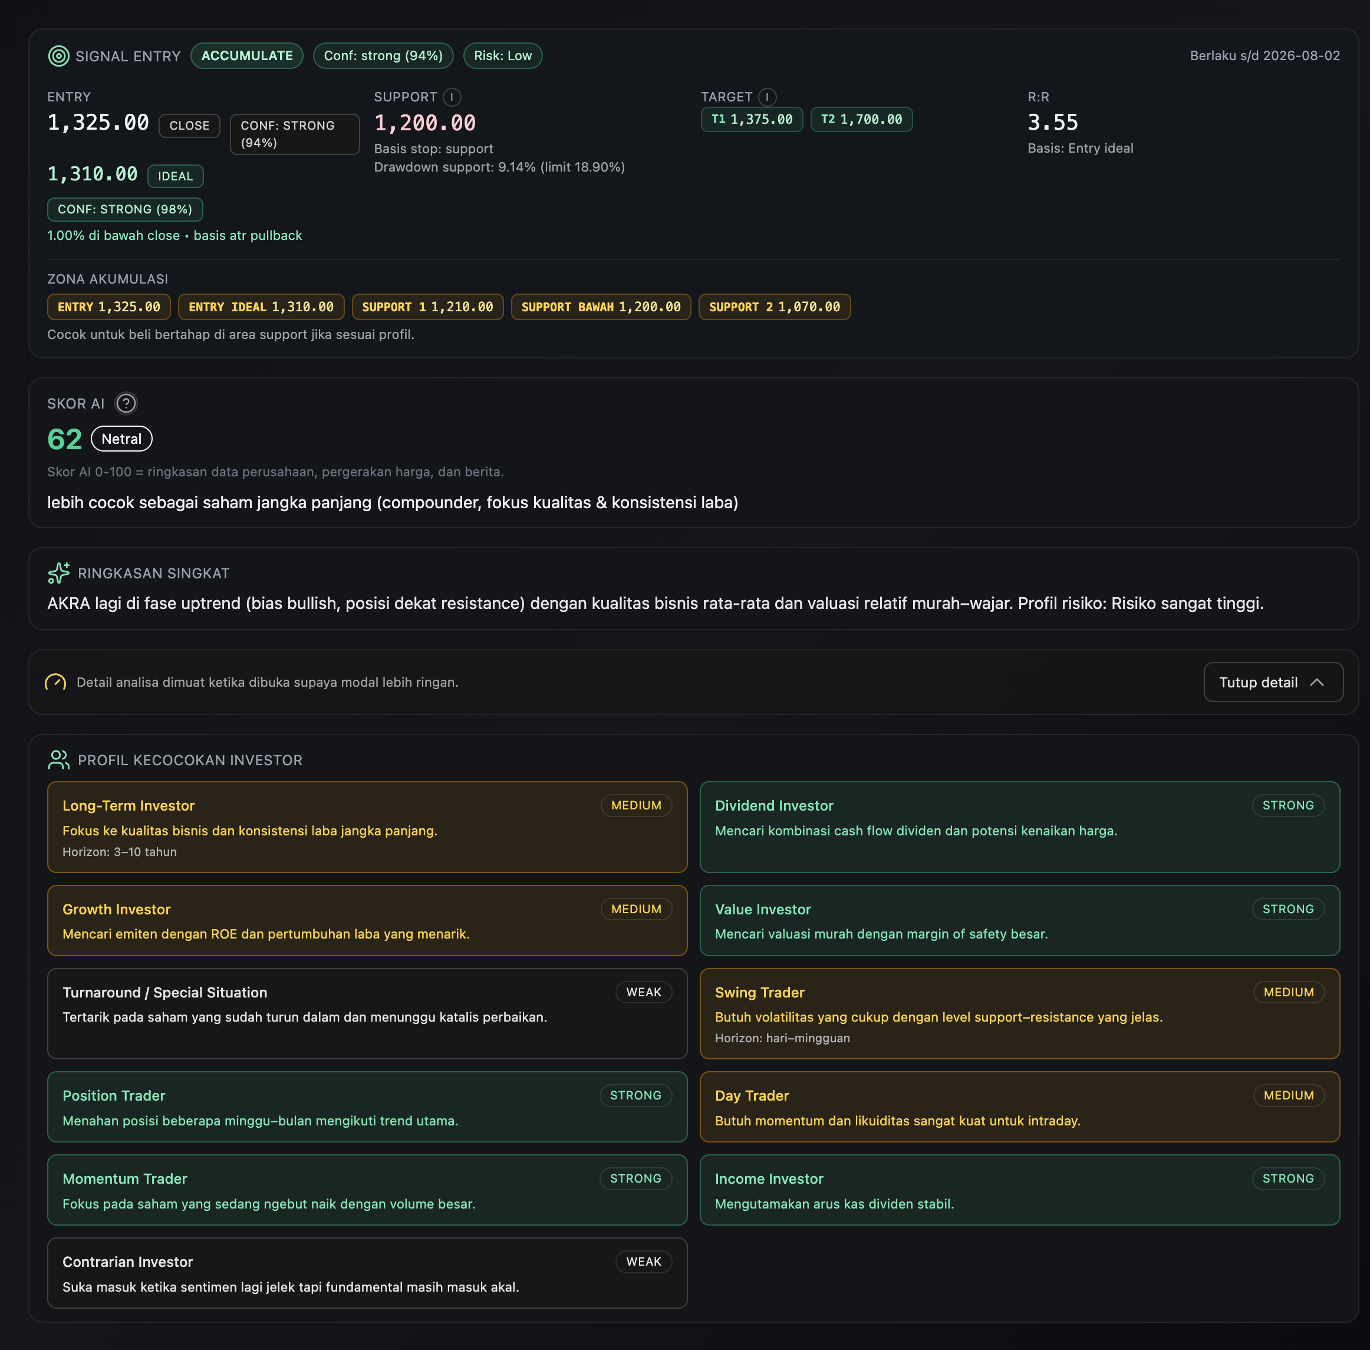The width and height of the screenshot is (1370, 1350).
Task: Click the people icon at Profil Kecocokan Investor
Action: [58, 760]
